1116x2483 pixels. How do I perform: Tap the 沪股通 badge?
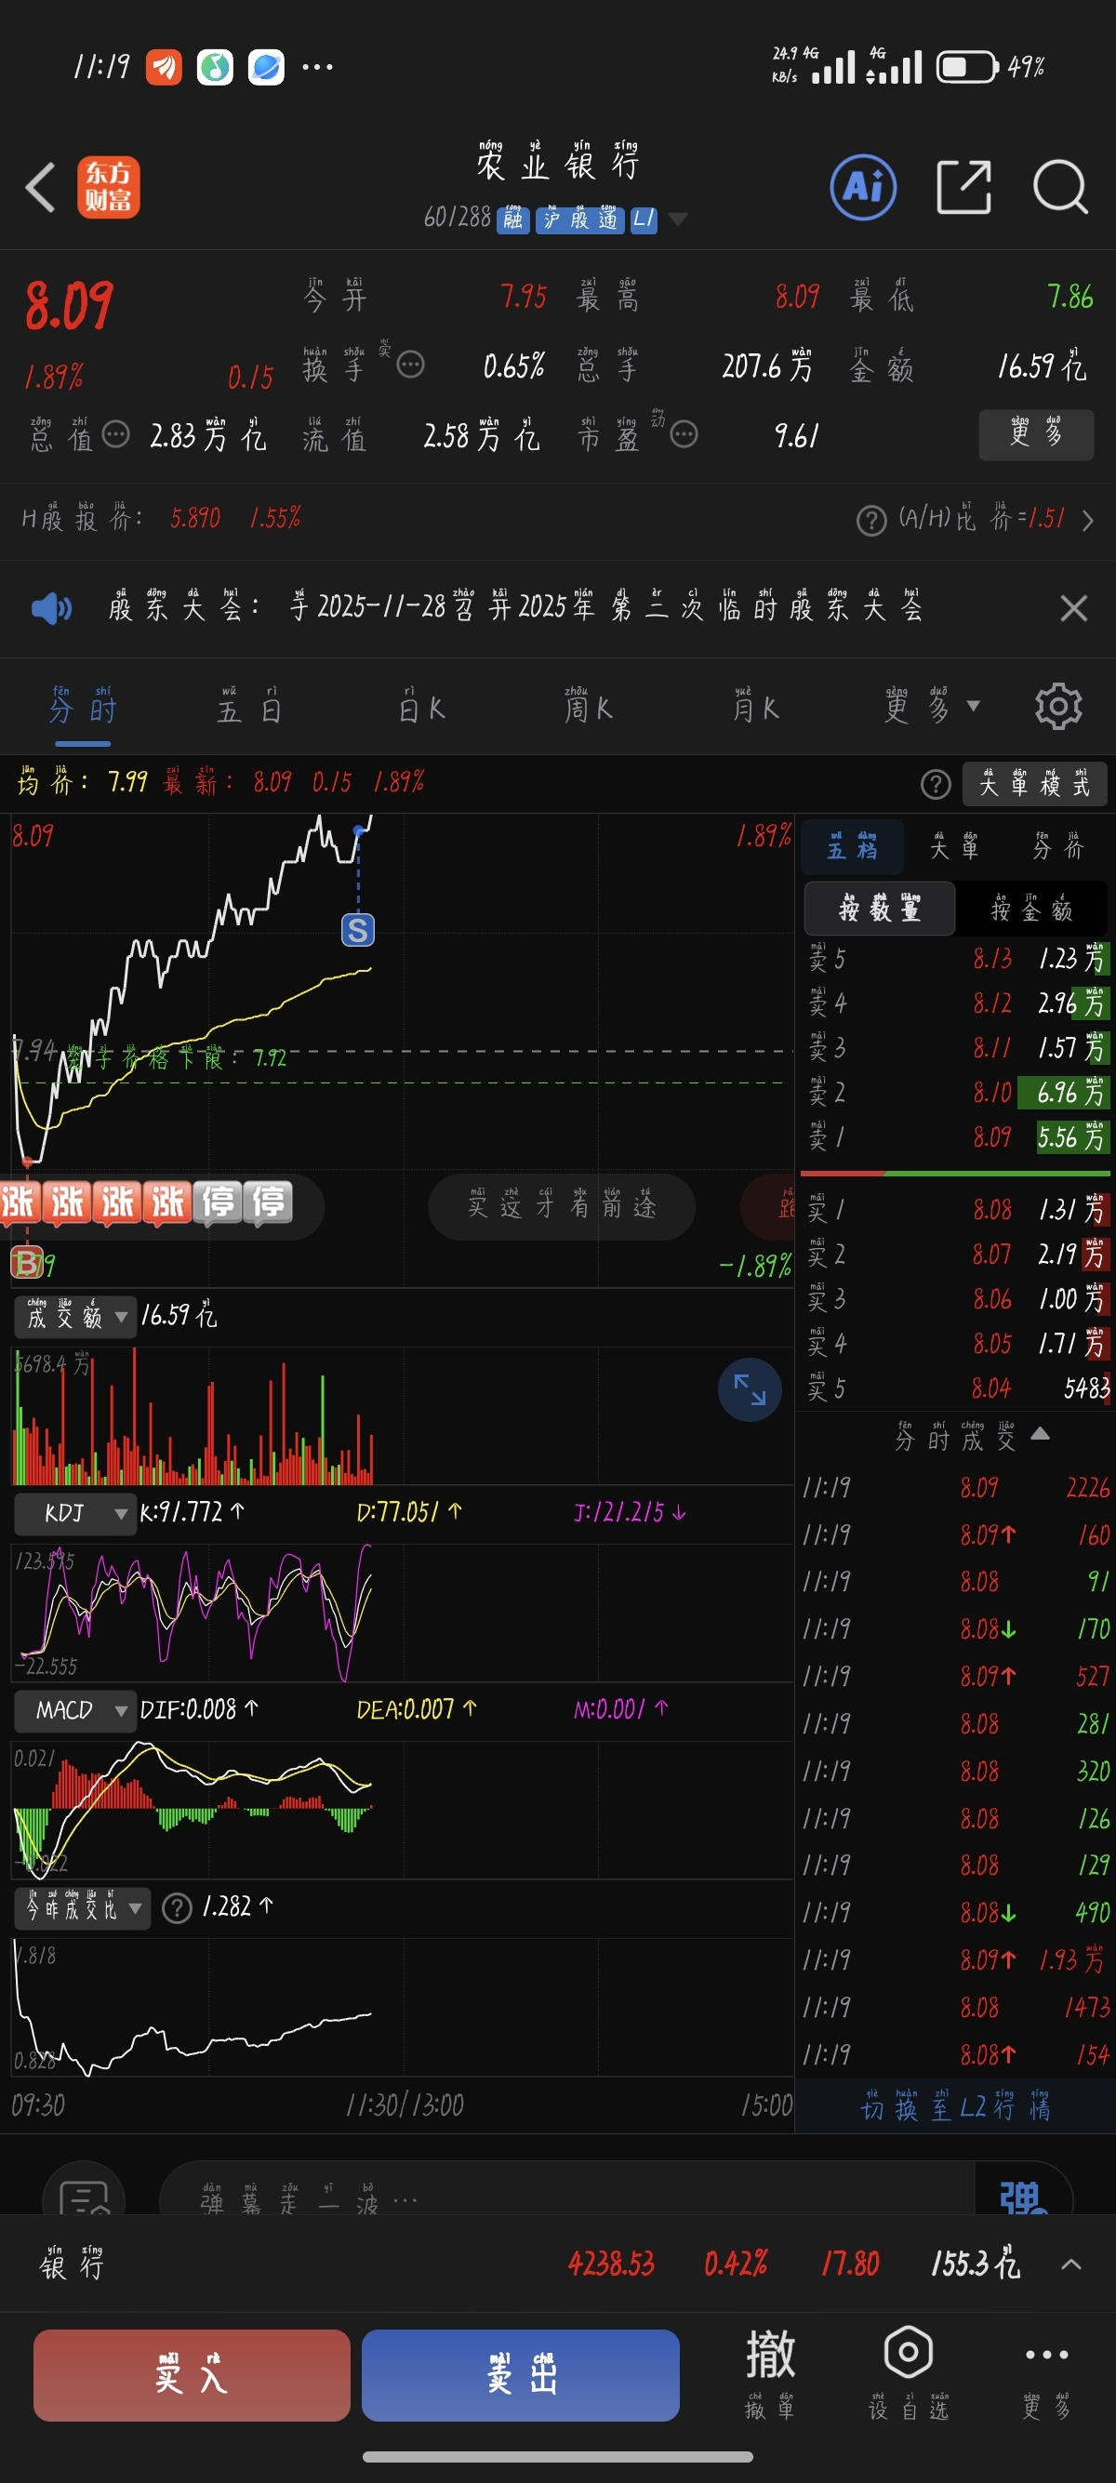coord(579,219)
